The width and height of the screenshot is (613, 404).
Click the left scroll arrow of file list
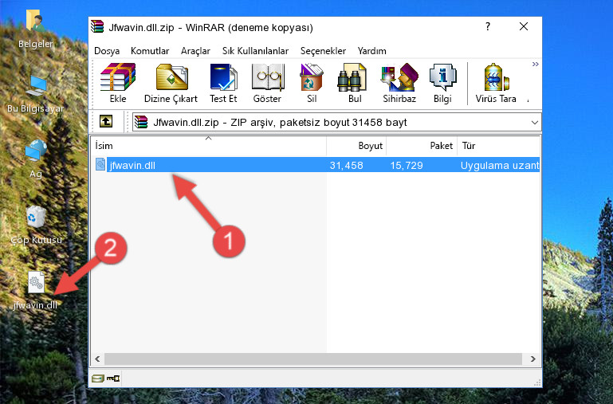pyautogui.click(x=97, y=359)
